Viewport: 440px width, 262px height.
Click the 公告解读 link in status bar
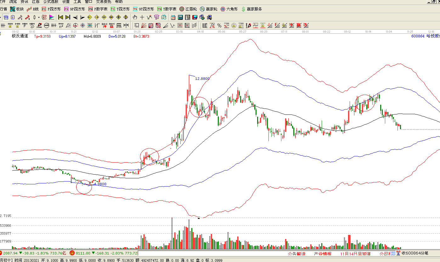pos(296,254)
